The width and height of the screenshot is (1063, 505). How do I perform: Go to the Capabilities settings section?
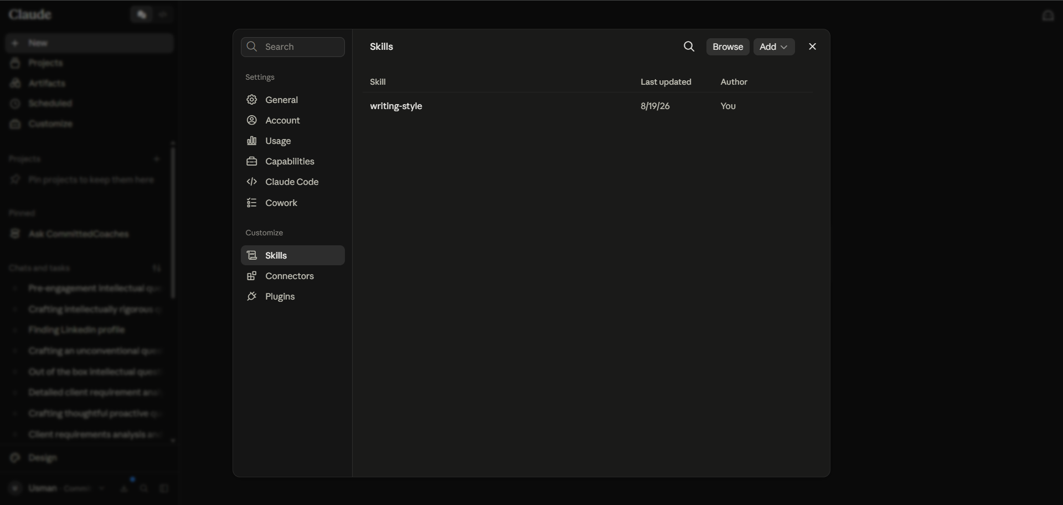292,161
